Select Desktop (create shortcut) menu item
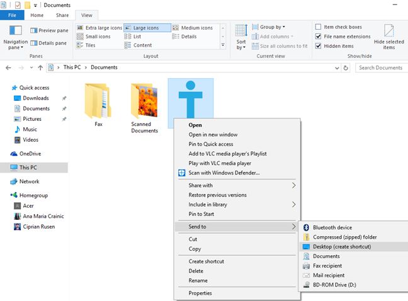 342,246
